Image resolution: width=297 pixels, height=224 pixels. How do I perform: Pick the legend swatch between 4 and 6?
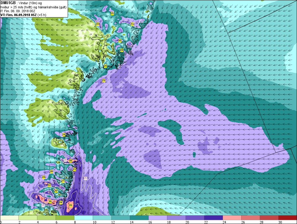point(46,217)
